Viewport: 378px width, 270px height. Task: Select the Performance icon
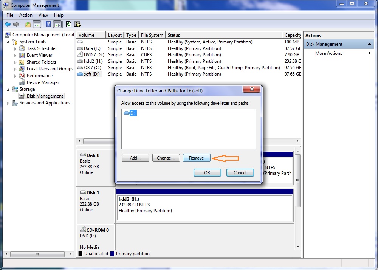(22, 76)
